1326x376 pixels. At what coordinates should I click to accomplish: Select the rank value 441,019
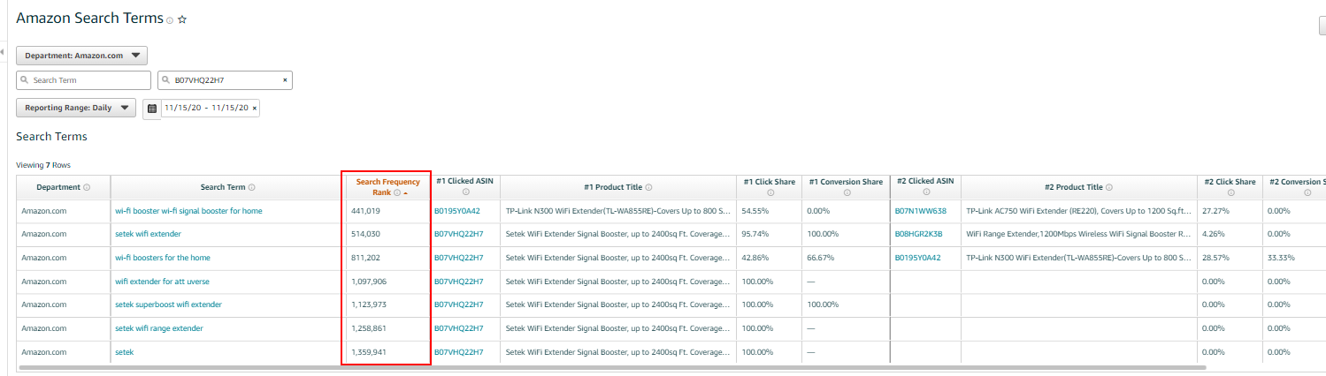click(x=365, y=211)
